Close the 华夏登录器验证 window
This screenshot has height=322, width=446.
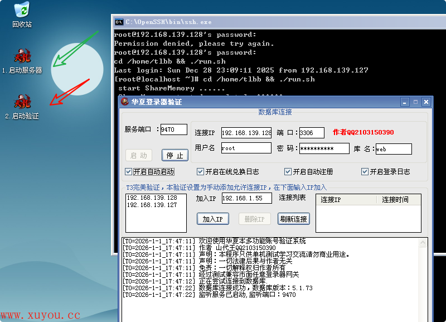(x=426, y=102)
